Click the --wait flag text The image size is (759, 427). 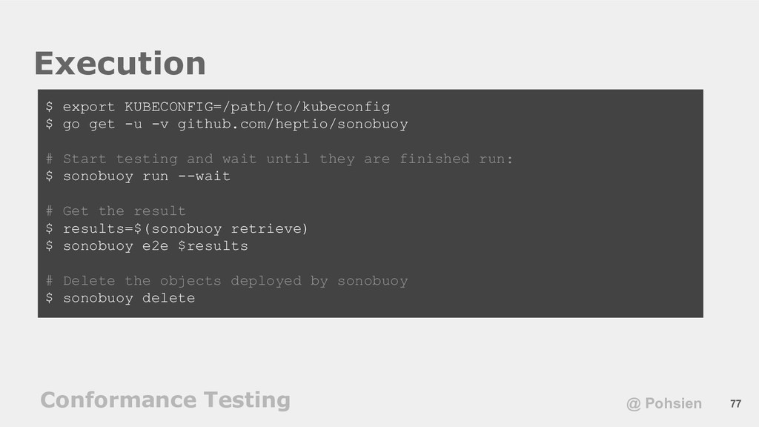[x=205, y=176]
